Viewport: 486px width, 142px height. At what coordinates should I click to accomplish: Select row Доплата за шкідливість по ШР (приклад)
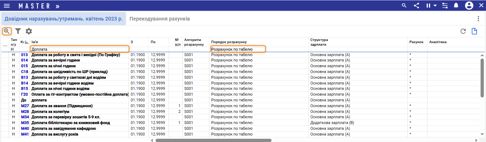pos(240,72)
